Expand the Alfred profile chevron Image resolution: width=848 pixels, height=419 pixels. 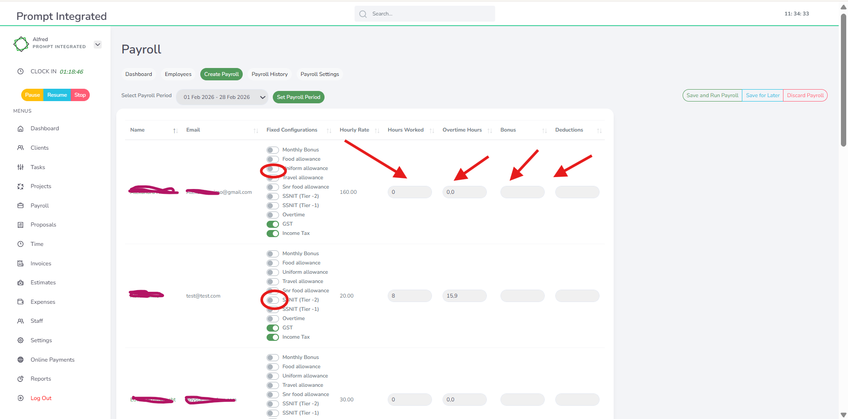click(98, 45)
